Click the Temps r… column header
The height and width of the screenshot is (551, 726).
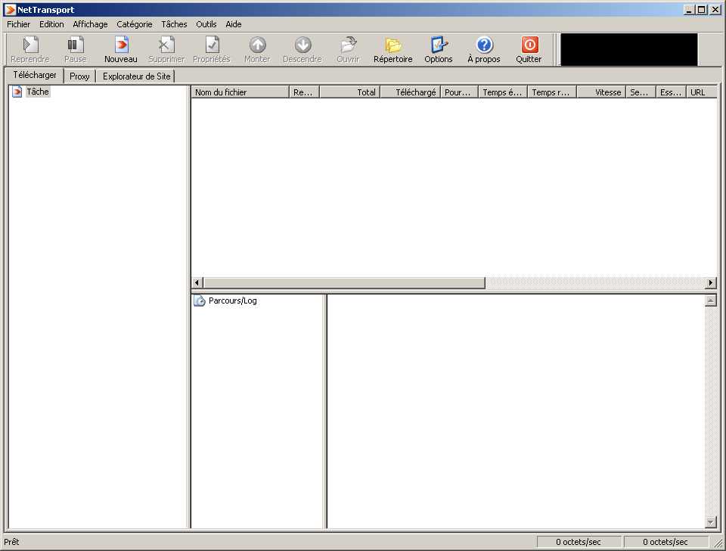coord(552,92)
